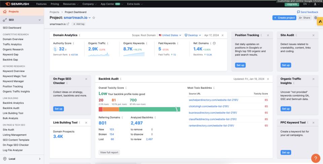Open Keyword Magic Tool in sidebar
The width and height of the screenshot is (323, 164).
click(x=14, y=76)
